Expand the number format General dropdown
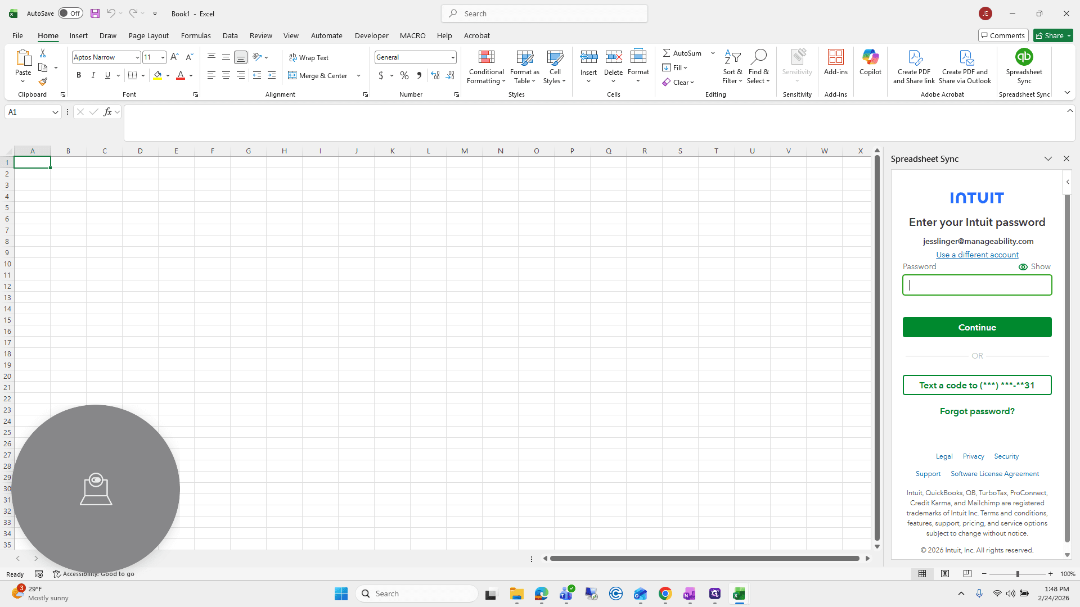This screenshot has width=1080, height=607. 453,57
